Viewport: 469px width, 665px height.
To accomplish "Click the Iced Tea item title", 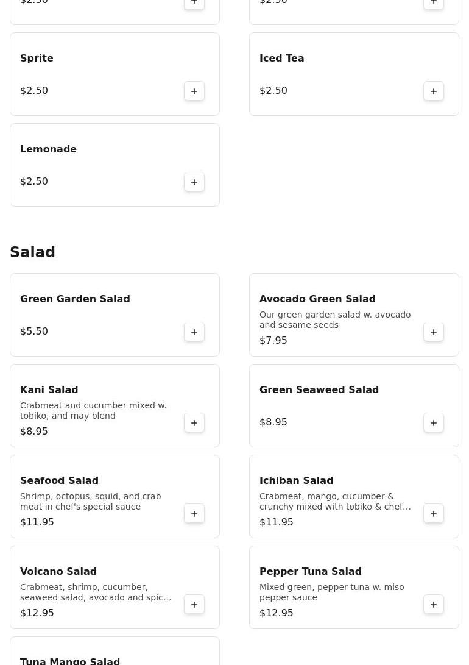I will [281, 58].
